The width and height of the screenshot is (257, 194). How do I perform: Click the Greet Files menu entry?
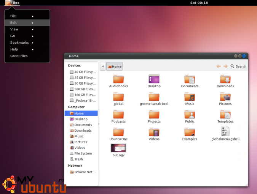(27, 56)
